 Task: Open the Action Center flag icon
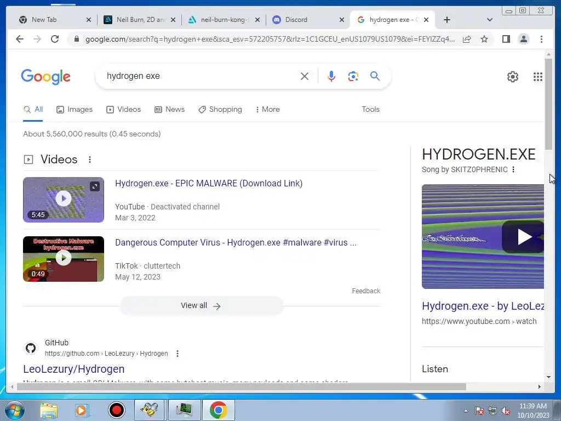pos(479,411)
